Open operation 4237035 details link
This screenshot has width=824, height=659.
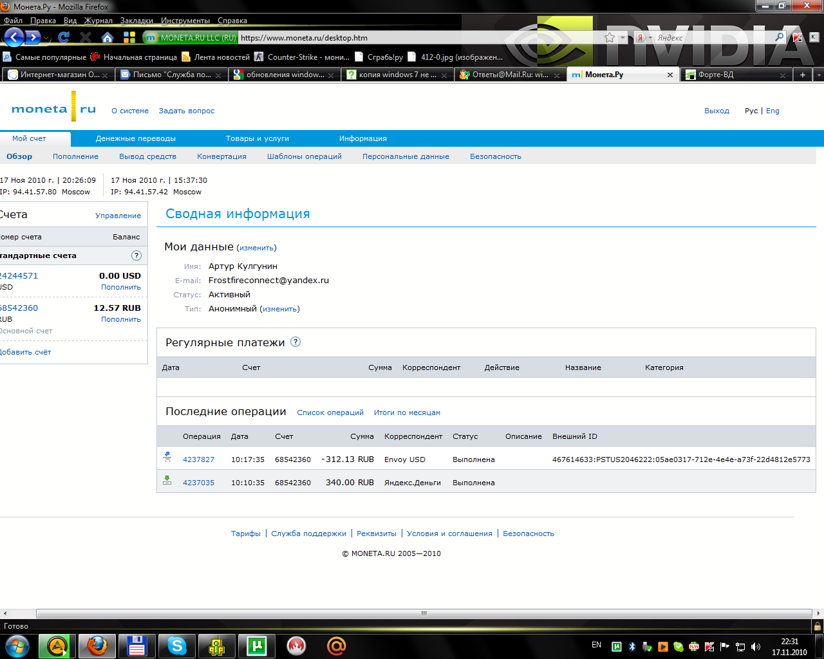(198, 483)
